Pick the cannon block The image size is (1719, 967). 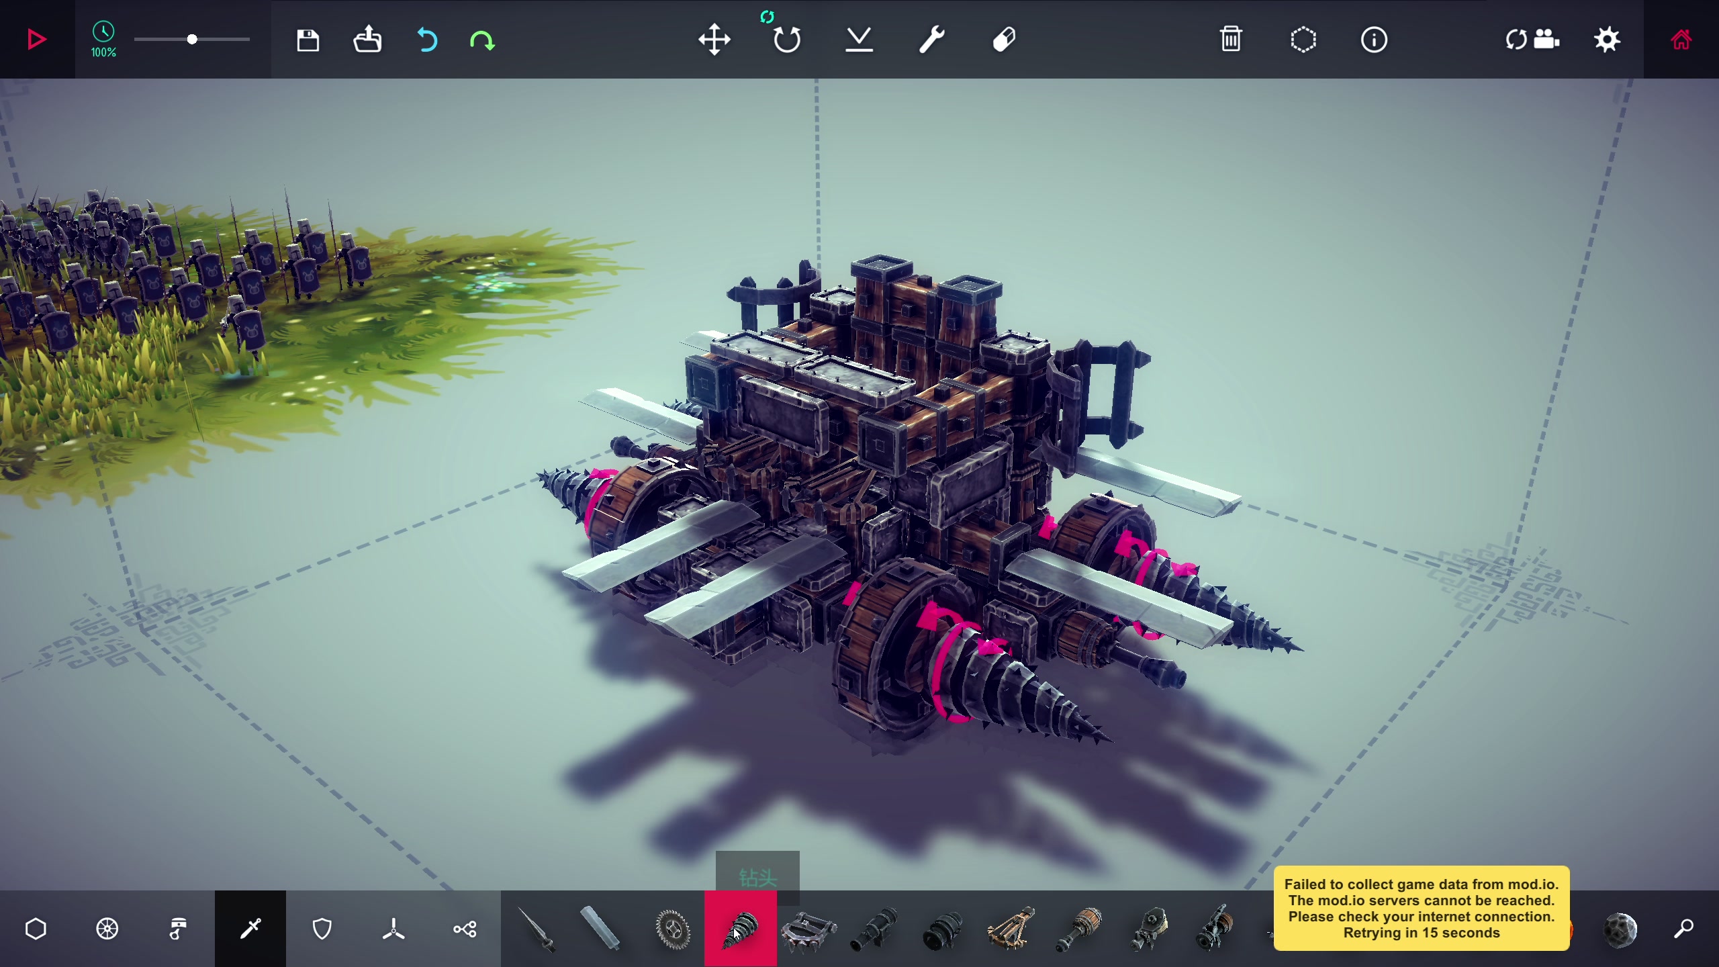875,929
